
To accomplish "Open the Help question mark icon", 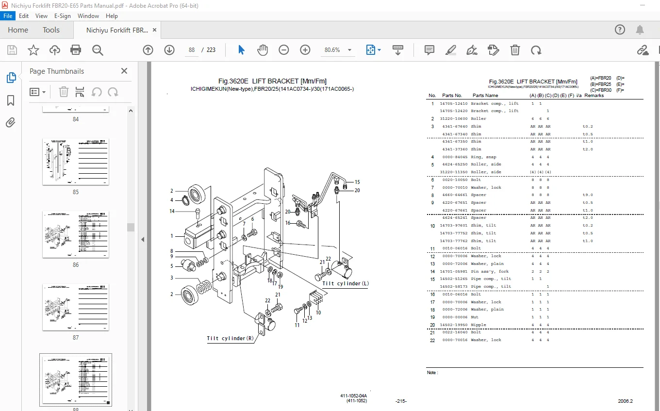I will click(620, 30).
